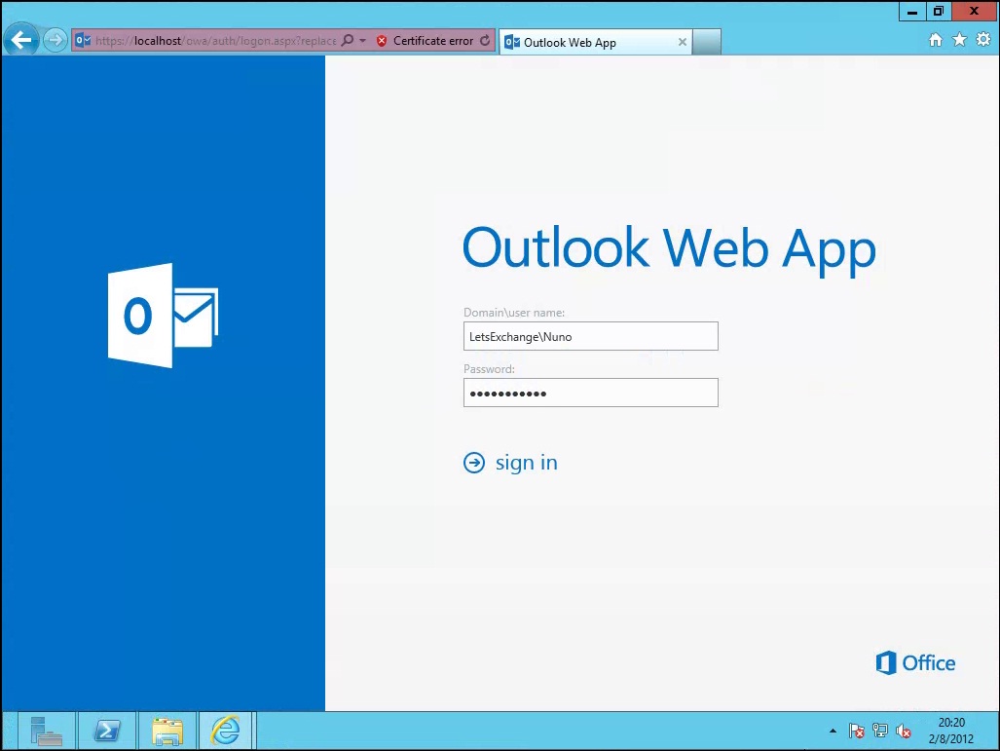Click the Internet Explorer taskbar icon
Screen dimensions: 1000x751
pos(227,731)
